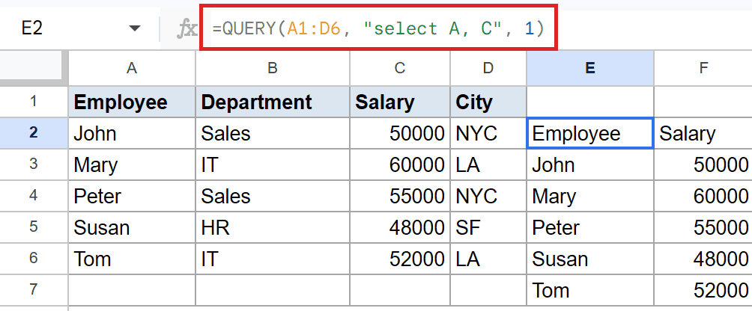
Task: Click the fx function icon
Action: (187, 29)
